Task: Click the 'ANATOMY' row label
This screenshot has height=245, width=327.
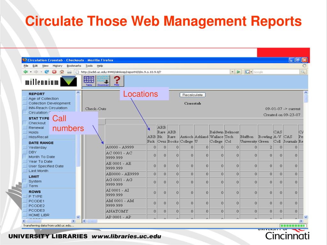Action: 117,211
